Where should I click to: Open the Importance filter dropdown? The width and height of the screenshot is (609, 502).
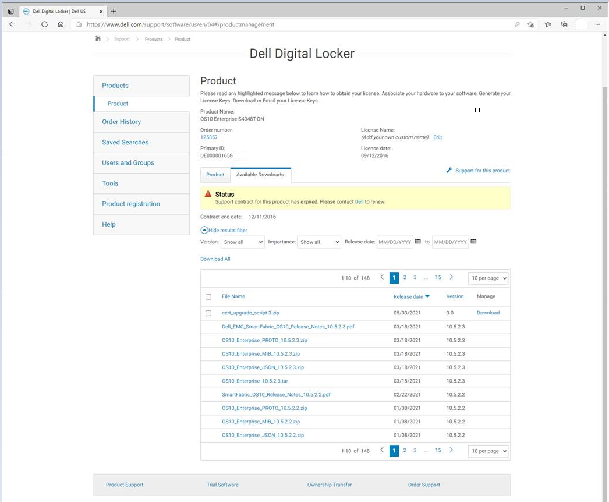point(319,242)
